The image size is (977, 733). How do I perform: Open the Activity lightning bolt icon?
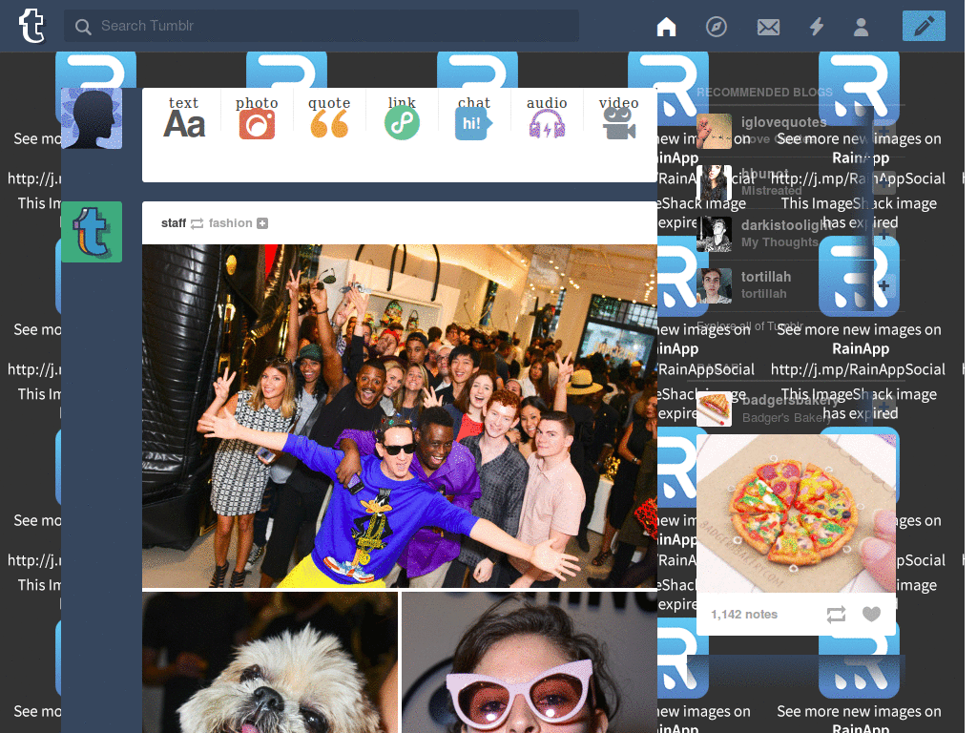click(817, 26)
